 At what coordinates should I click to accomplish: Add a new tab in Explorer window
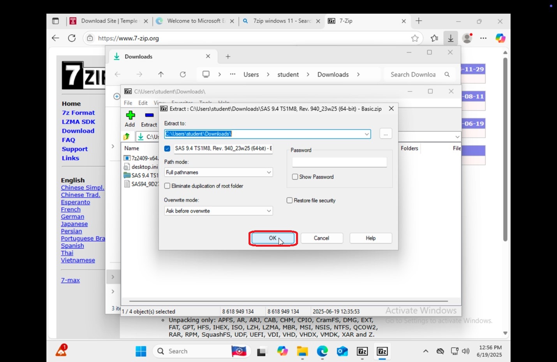(x=228, y=57)
